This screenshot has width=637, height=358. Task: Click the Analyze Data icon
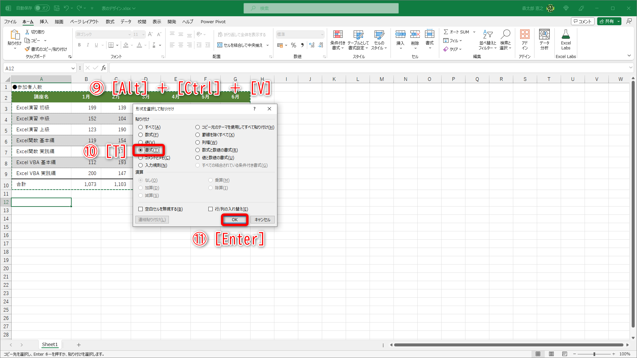544,34
